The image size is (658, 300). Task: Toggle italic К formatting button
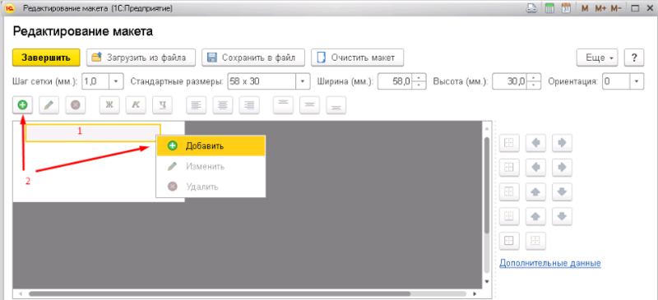[136, 105]
